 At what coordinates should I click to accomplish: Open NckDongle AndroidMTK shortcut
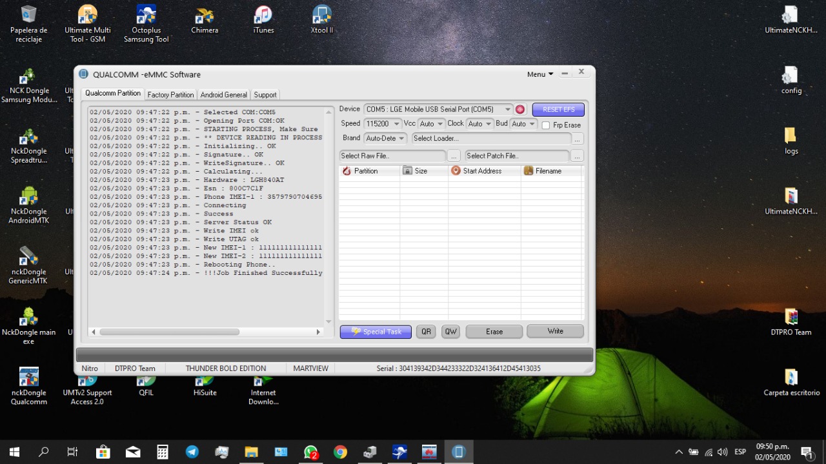28,206
